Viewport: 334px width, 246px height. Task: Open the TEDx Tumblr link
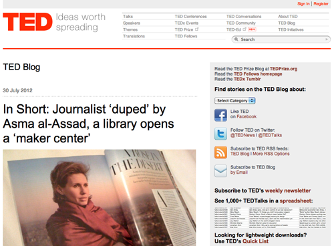tap(247, 79)
